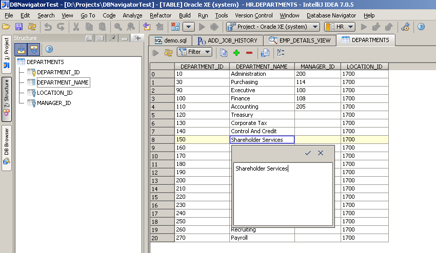The height and width of the screenshot is (253, 436).
Task: Switch to the EMP_DETAILS_VIEW tab
Action: click(x=300, y=40)
